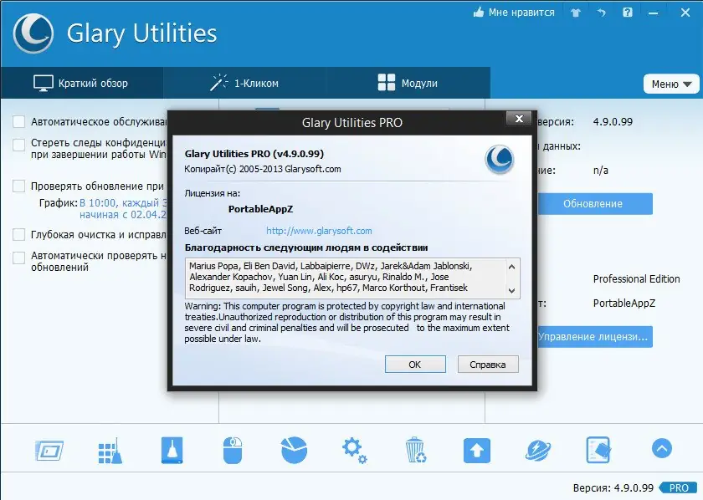Viewport: 703px width, 500px height.
Task: Collapse the bottom toolbar with the chevron
Action: [661, 449]
